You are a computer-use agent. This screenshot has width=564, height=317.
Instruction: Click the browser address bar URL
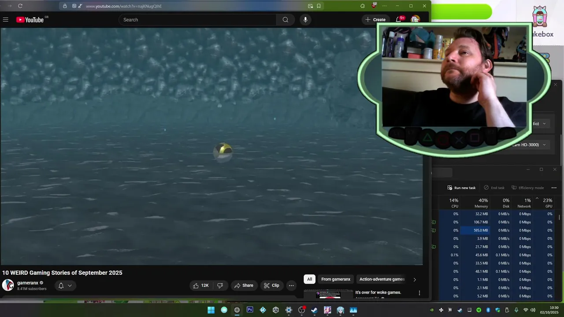pos(124,6)
